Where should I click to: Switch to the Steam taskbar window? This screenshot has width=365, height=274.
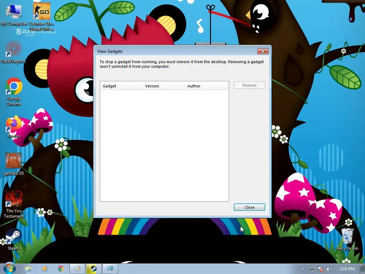coord(94,269)
